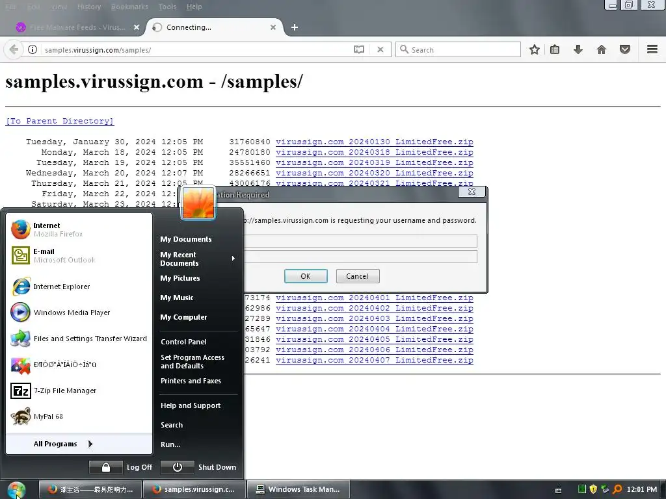Viewport: 666px width, 499px height.
Task: Expand All Programs list
Action: coord(79,444)
